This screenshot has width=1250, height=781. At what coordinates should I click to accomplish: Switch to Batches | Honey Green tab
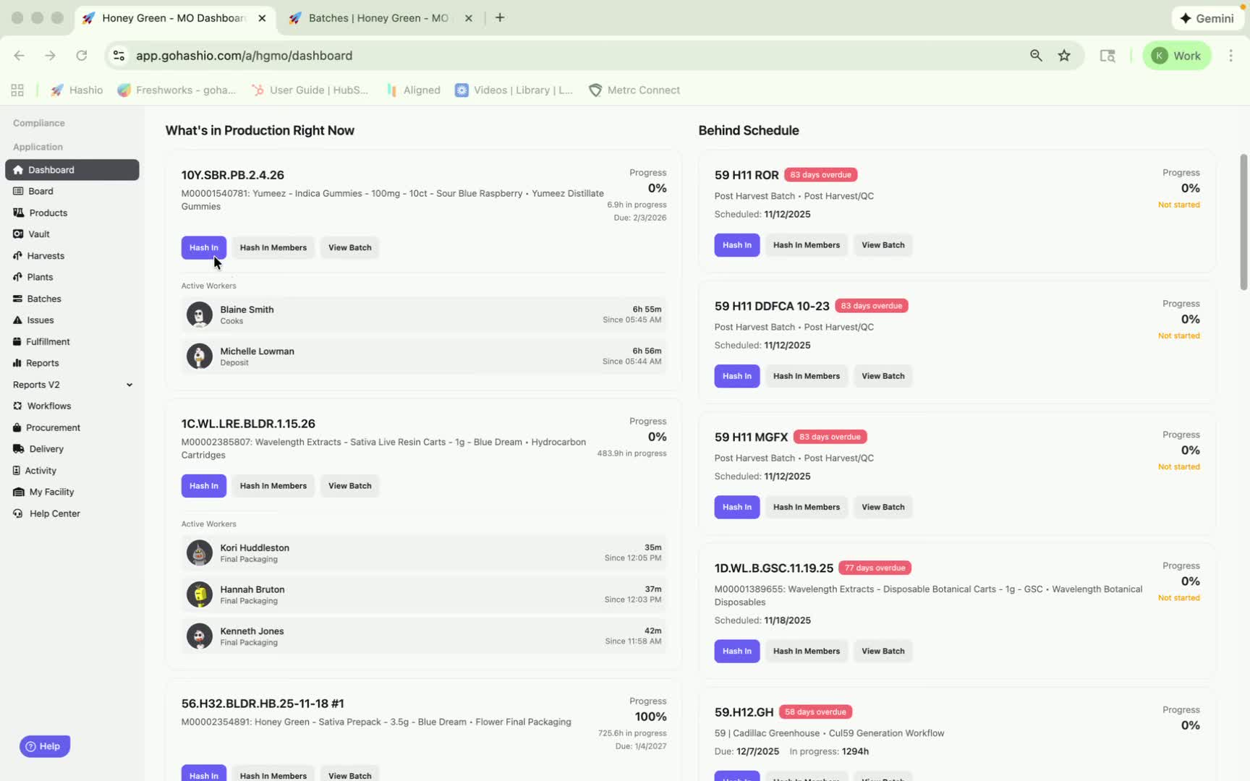(378, 18)
